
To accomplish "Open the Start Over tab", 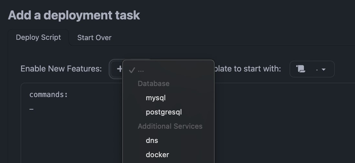I will click(94, 38).
